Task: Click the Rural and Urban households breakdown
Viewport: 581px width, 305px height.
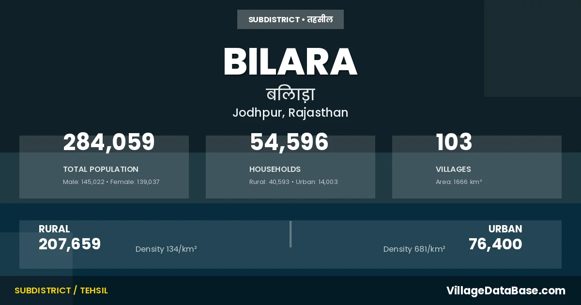Action: pyautogui.click(x=293, y=182)
